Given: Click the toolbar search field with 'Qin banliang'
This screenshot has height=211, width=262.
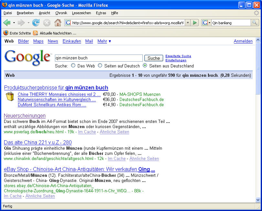Looking at the screenshot, I should (x=231, y=23).
